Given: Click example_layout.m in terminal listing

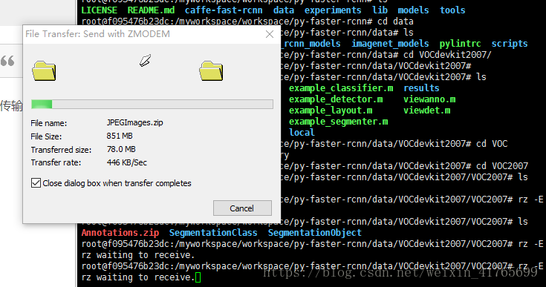Looking at the screenshot, I should coord(331,110).
